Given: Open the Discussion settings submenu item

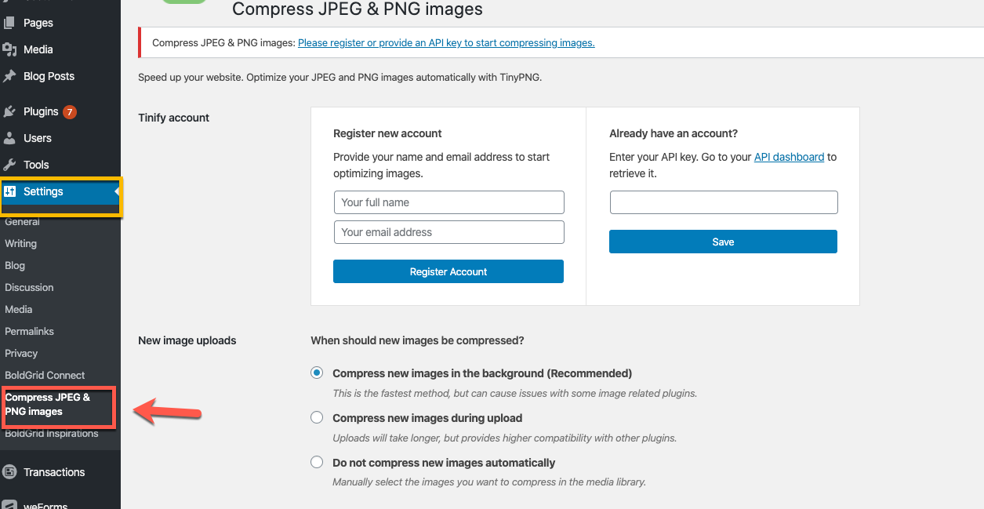Looking at the screenshot, I should tap(29, 287).
